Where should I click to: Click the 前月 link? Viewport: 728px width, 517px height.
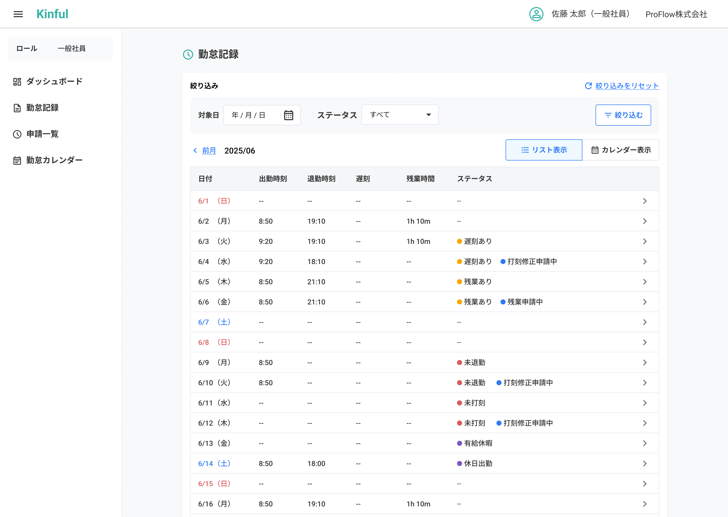point(209,150)
